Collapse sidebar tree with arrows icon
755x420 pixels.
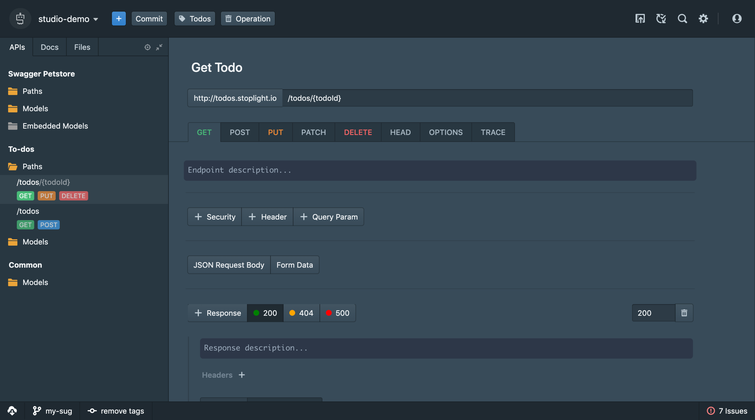click(159, 47)
